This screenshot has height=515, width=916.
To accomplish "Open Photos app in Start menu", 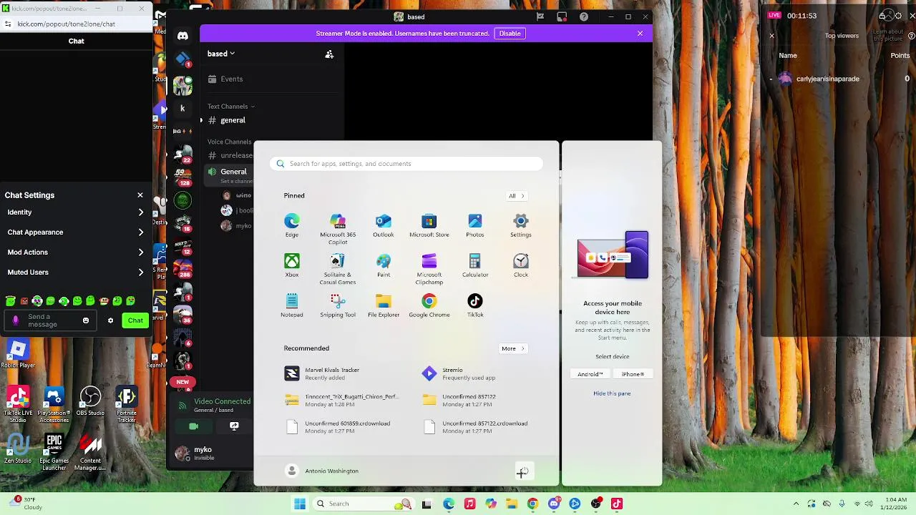I will pyautogui.click(x=475, y=225).
